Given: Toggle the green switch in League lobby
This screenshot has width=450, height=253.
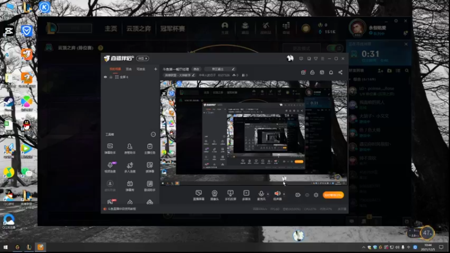Looking at the screenshot, I should point(335,48).
